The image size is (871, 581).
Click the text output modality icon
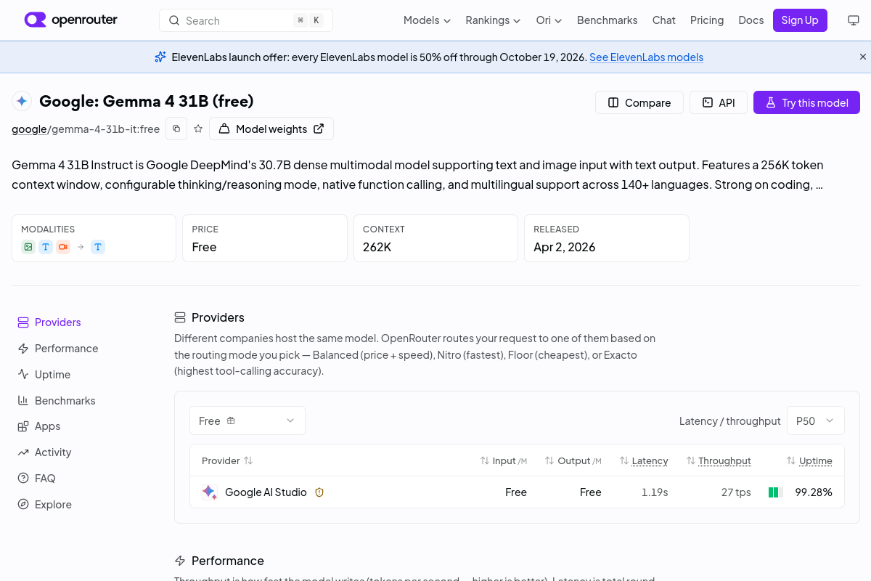click(x=98, y=247)
